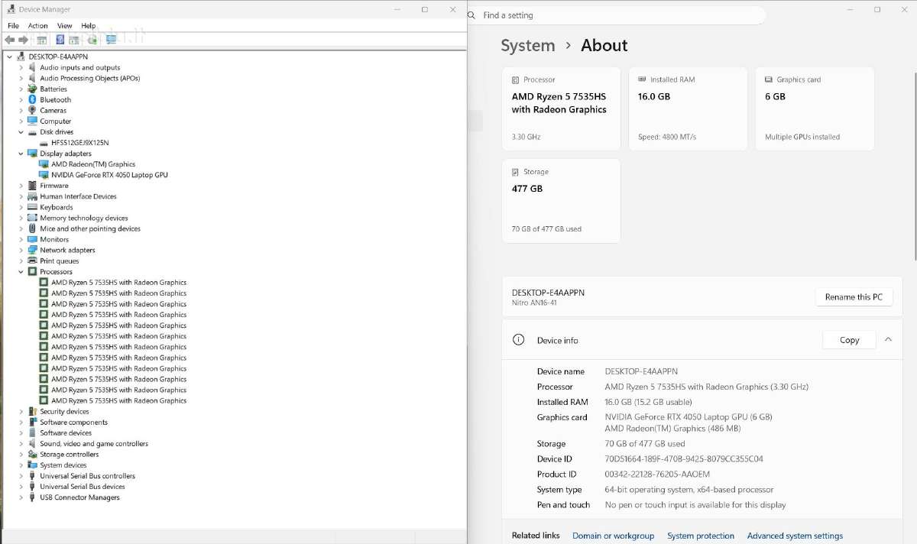The height and width of the screenshot is (544, 917).
Task: Click the search magnifier icon in Settings
Action: (x=473, y=15)
